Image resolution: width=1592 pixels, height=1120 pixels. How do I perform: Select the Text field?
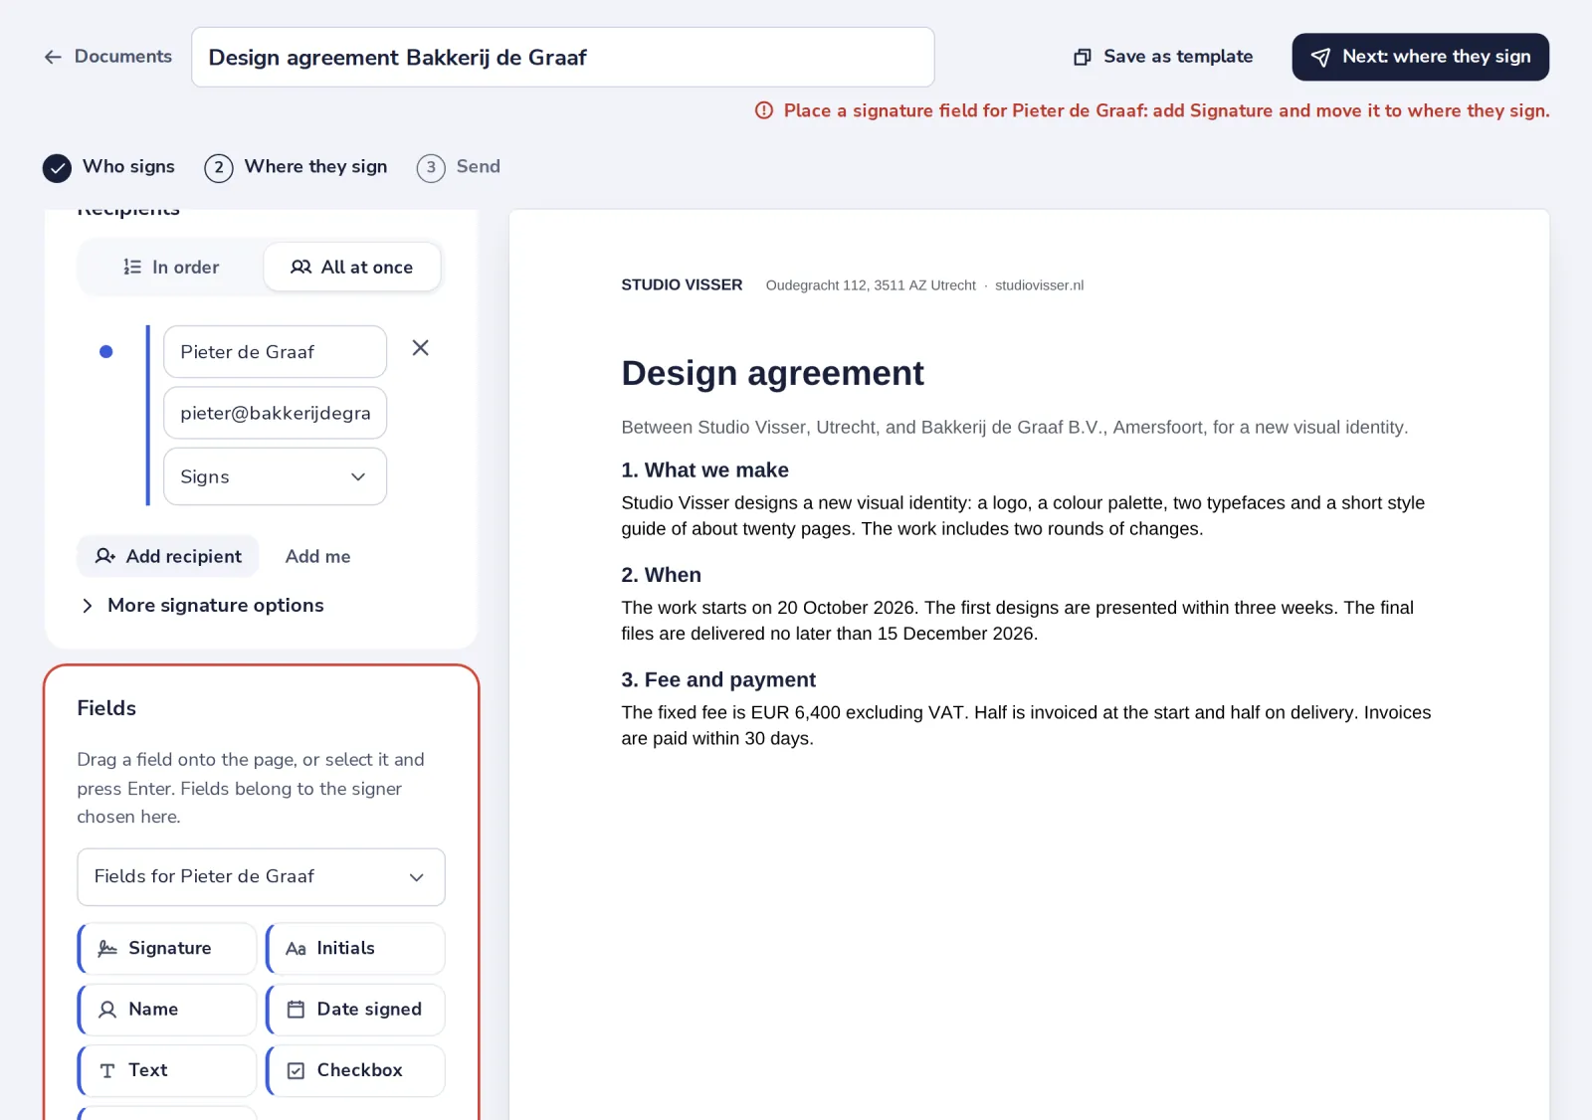tap(167, 1070)
